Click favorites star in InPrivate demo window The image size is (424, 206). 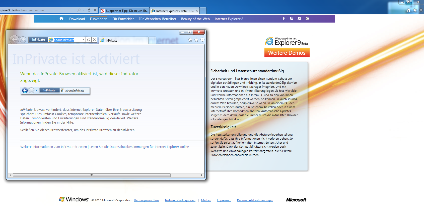click(196, 40)
